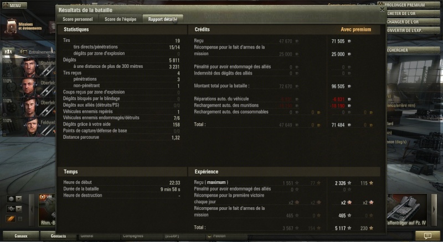Click the vehicle type filter icon
443x242 pixels.
[x=11, y=209]
